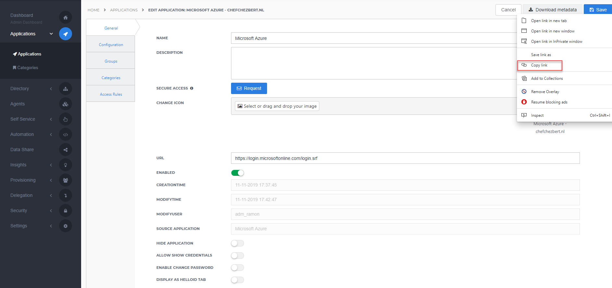Click the Cancel button

pos(508,10)
